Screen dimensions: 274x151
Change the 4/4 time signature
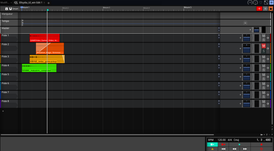(229, 140)
